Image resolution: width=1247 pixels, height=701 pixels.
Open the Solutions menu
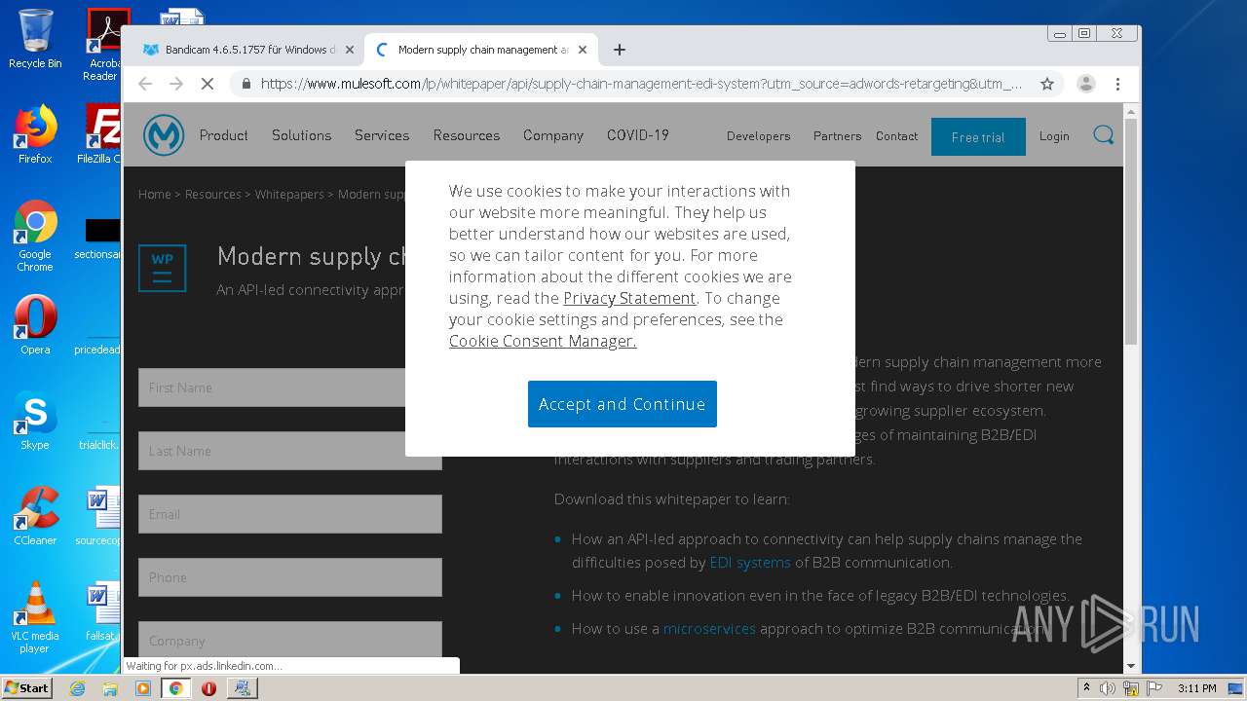click(x=302, y=135)
